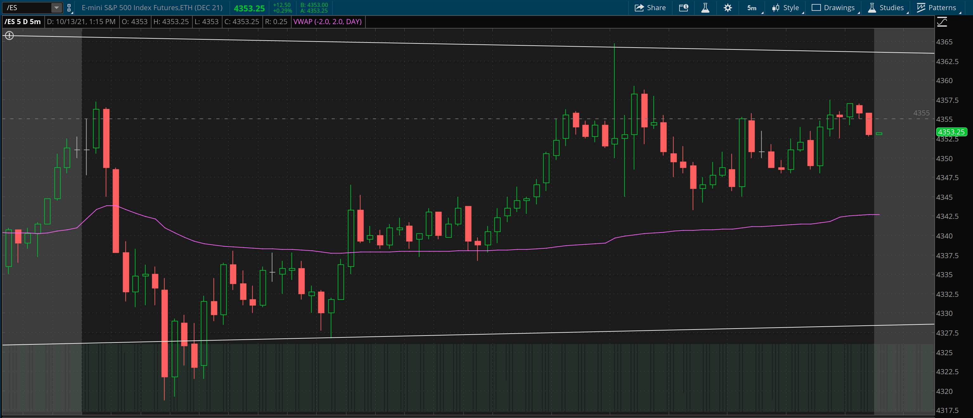Open the 5m timeframe dropdown
This screenshot has height=418, width=973.
click(x=751, y=7)
